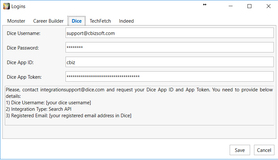Image resolution: width=278 pixels, height=160 pixels.
Task: Click the 'Dice App ID:' label
Action: [20, 63]
